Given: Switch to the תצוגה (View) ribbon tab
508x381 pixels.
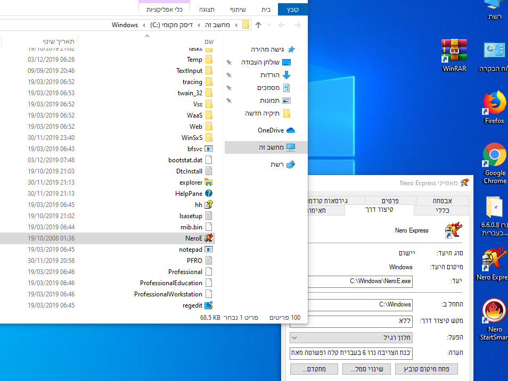Looking at the screenshot, I should (207, 10).
